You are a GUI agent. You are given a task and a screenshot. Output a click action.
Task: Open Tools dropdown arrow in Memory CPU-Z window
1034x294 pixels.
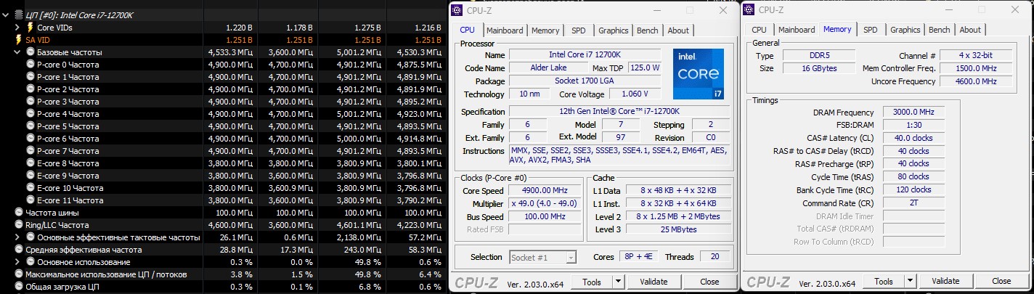coord(910,282)
